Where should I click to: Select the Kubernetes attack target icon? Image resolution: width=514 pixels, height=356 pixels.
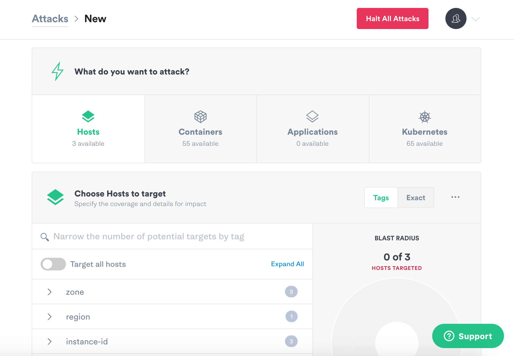[424, 116]
